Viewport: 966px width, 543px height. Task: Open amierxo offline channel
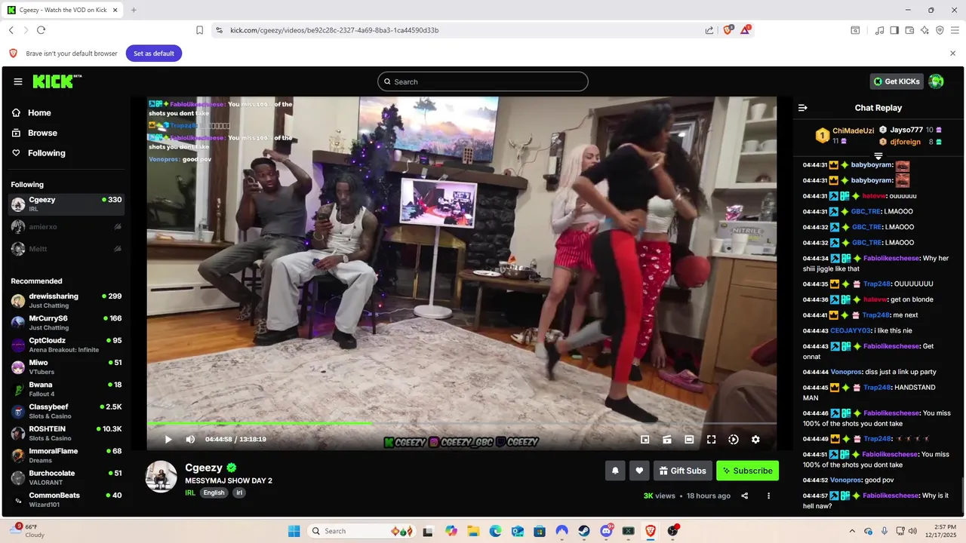[x=66, y=226]
